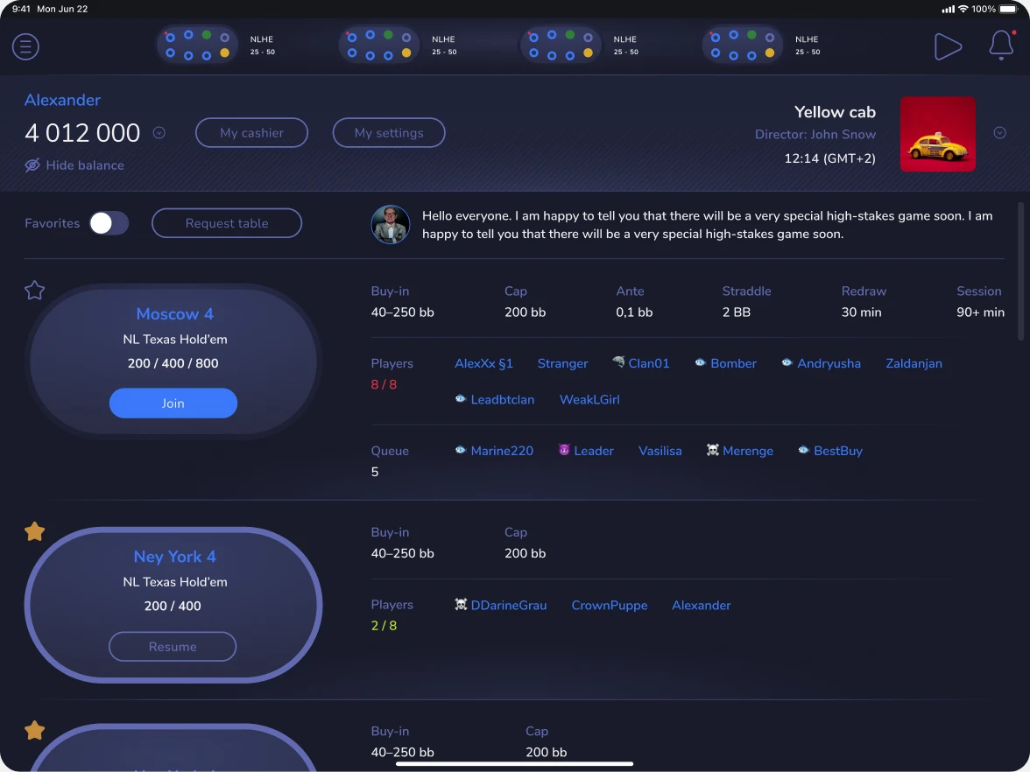Expand the Yellow cab club dropdown
The width and height of the screenshot is (1030, 772).
tap(1000, 133)
